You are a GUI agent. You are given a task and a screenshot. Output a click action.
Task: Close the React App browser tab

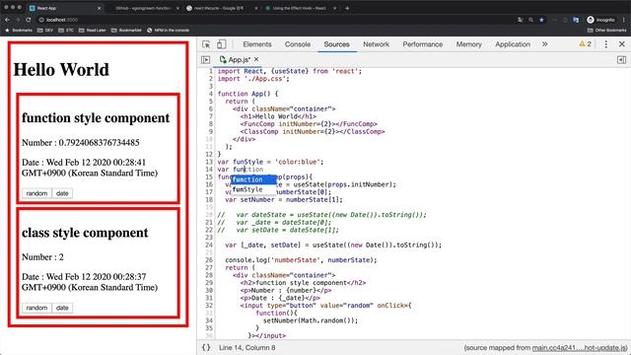click(x=99, y=8)
